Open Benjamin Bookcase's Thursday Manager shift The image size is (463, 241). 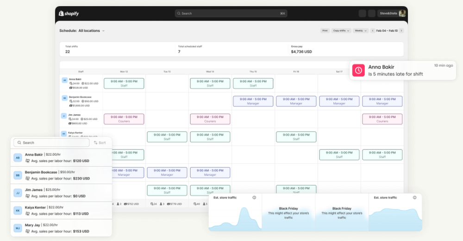pos(253,101)
